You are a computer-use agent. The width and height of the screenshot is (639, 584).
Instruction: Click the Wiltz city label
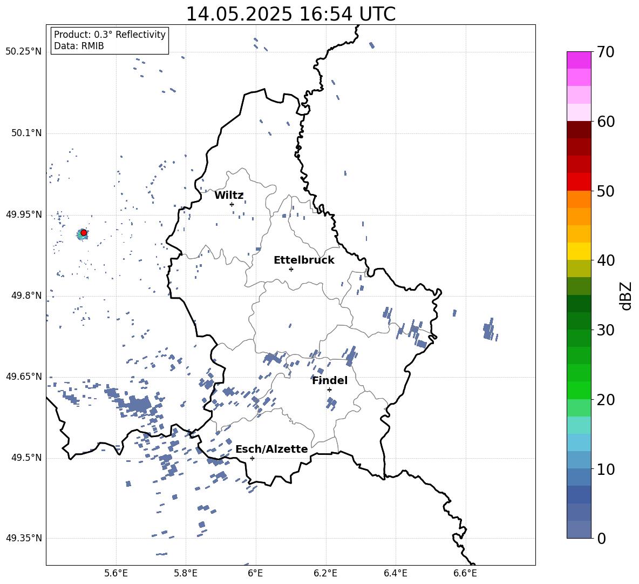coord(229,196)
